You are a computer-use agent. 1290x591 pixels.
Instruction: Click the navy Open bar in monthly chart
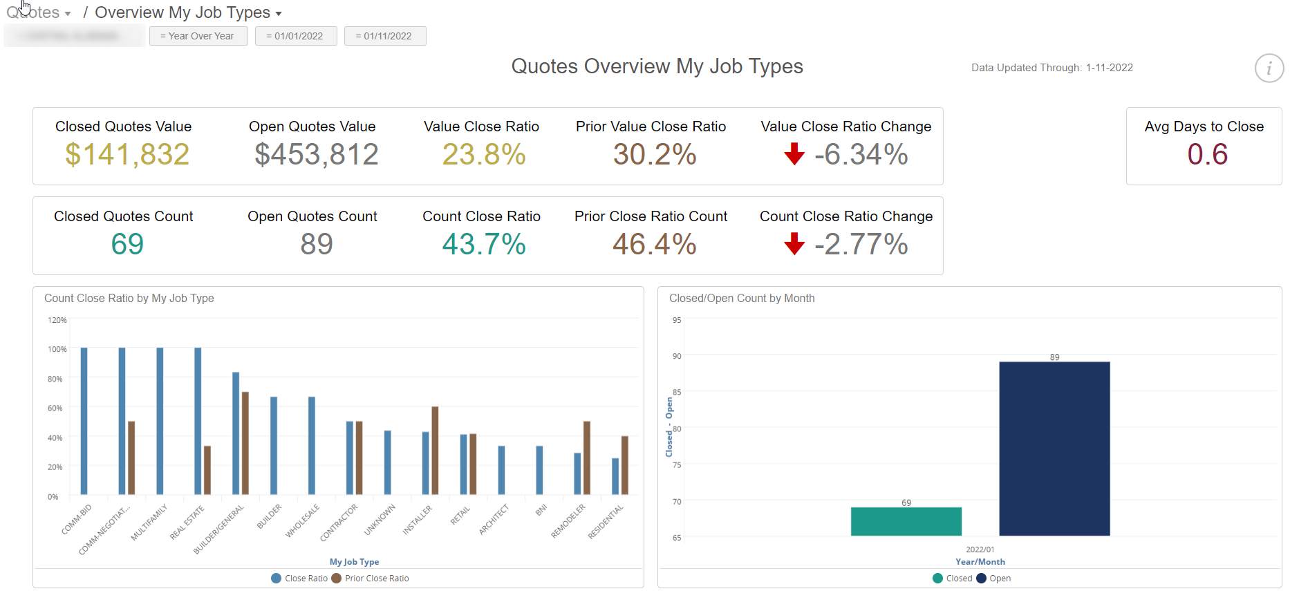click(x=1054, y=449)
